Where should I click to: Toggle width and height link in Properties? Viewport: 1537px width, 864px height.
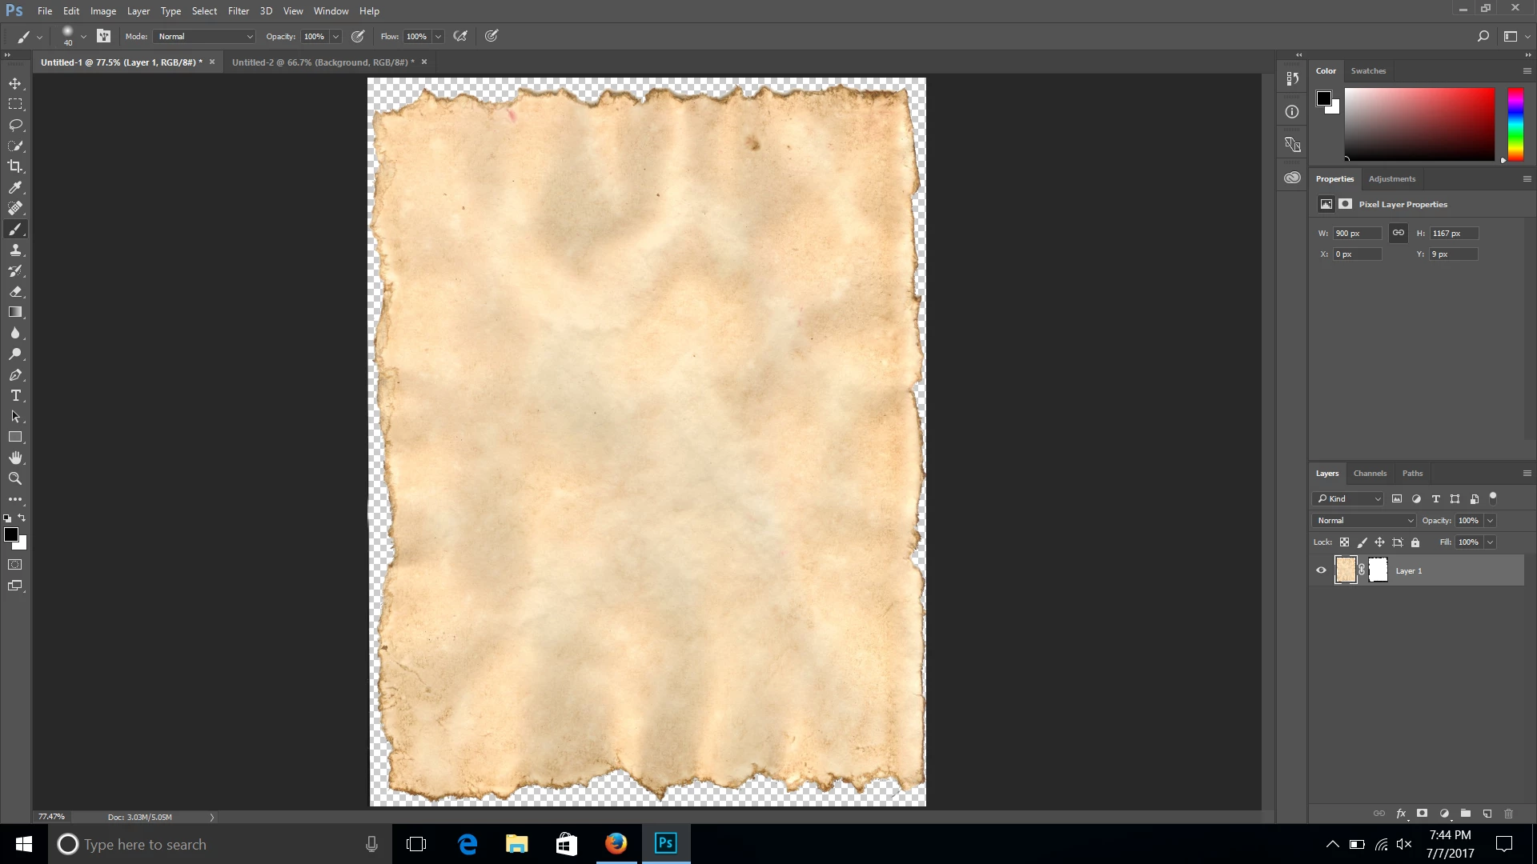(1398, 233)
